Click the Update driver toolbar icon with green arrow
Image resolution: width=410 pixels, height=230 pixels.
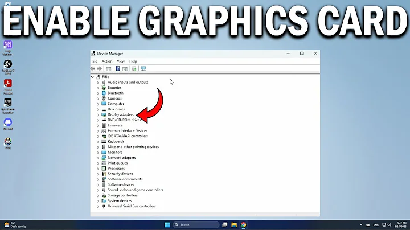(x=134, y=69)
